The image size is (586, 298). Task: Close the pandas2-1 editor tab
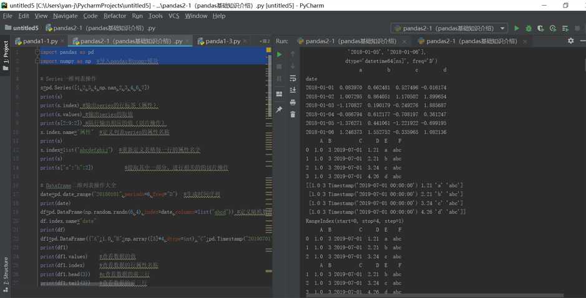[x=187, y=41]
